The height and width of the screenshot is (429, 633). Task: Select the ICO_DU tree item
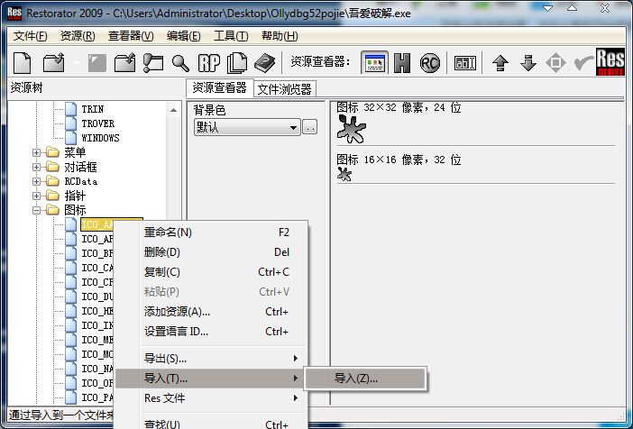click(96, 297)
